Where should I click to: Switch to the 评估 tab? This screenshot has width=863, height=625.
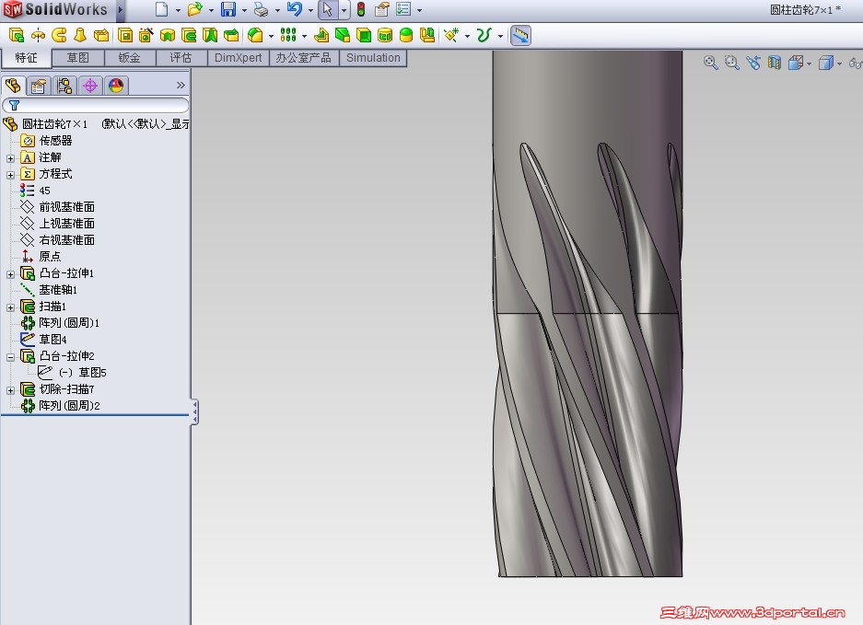click(181, 58)
